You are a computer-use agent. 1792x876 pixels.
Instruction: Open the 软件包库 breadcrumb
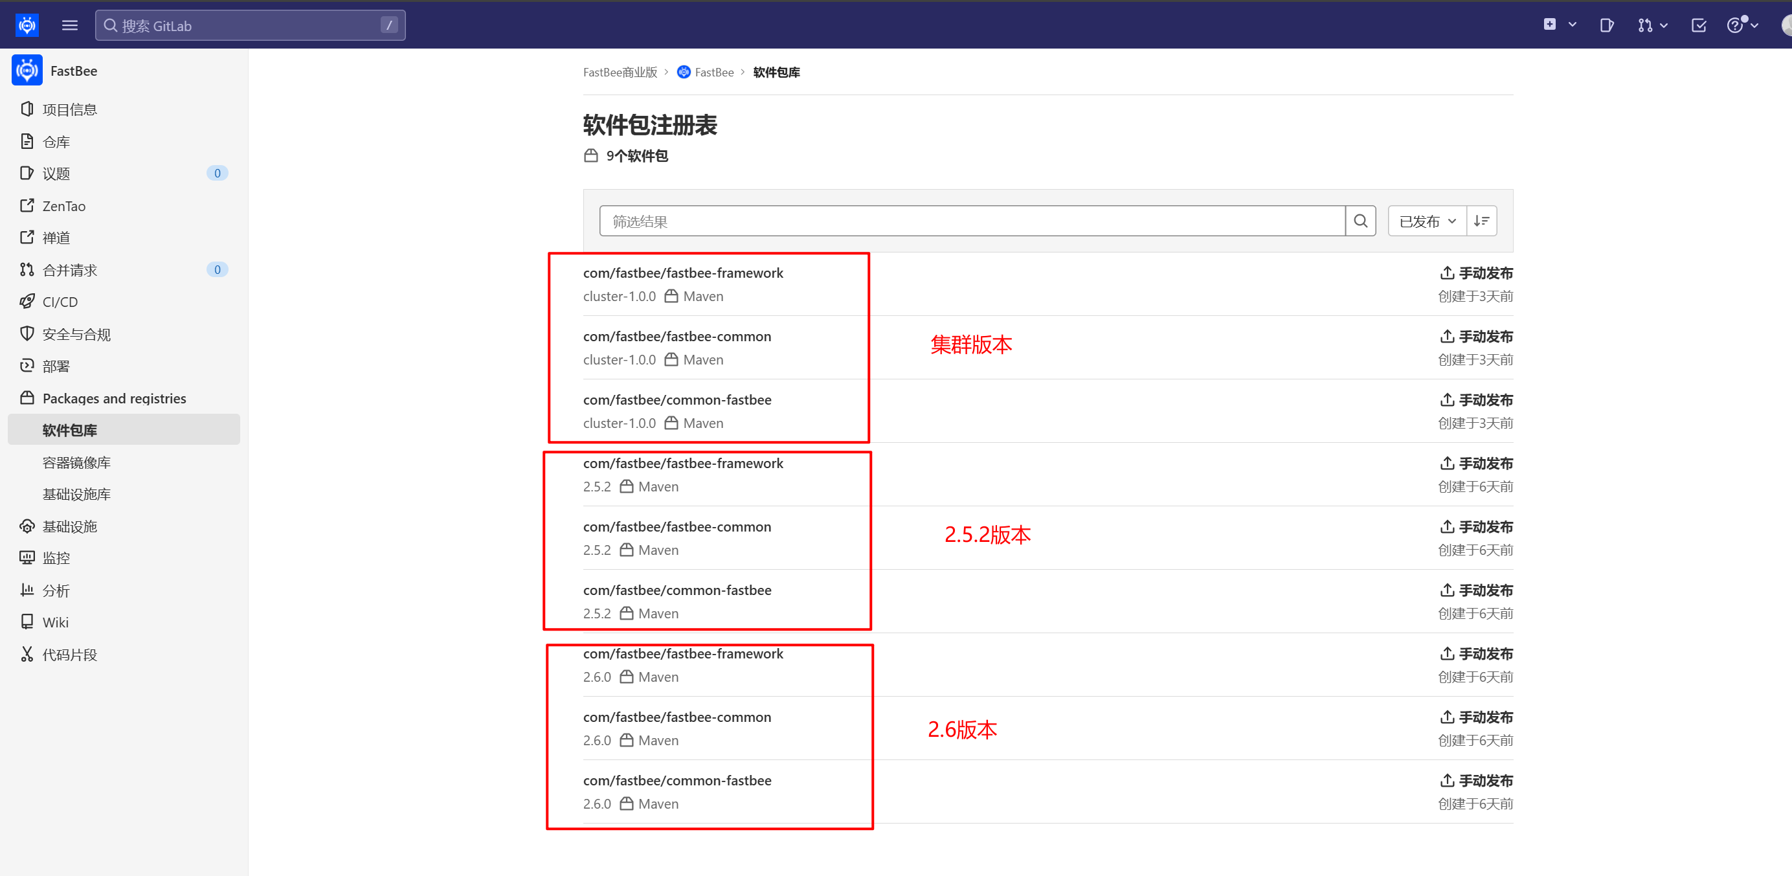776,73
